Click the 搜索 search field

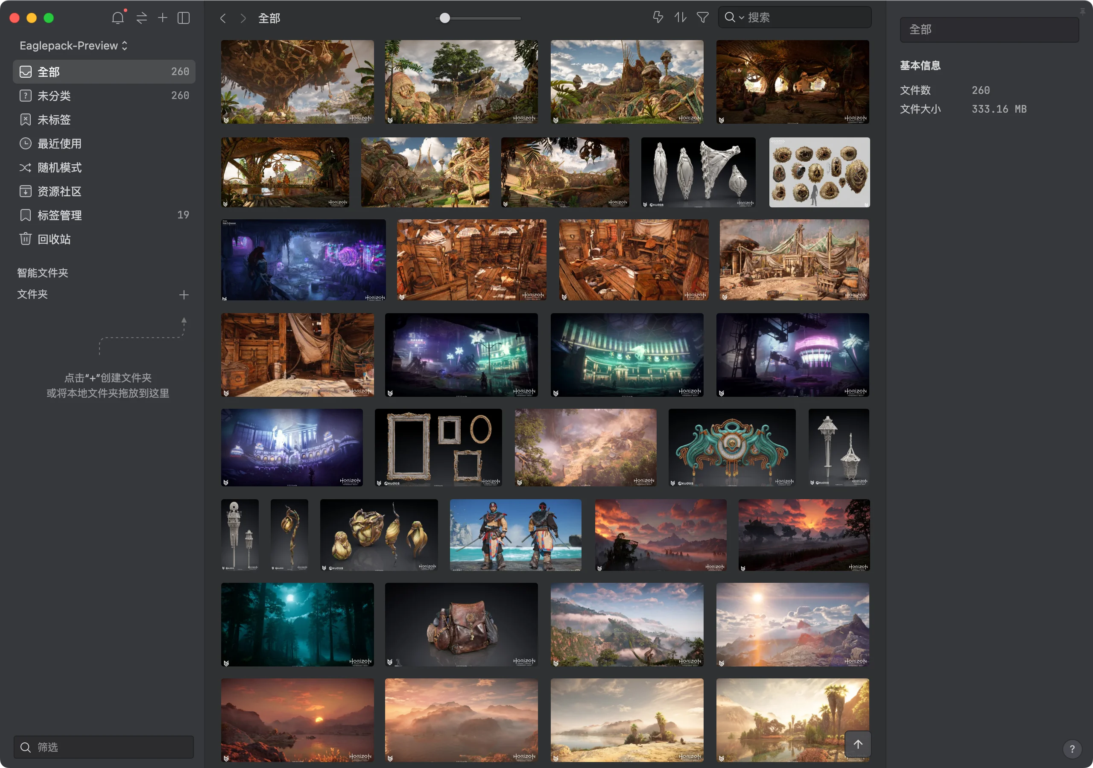point(795,17)
